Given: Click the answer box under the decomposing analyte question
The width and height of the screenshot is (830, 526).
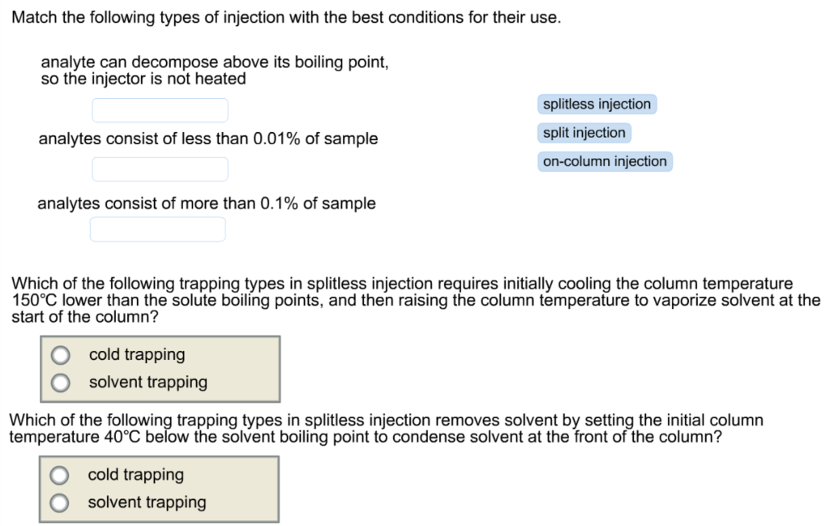Looking at the screenshot, I should [x=160, y=109].
